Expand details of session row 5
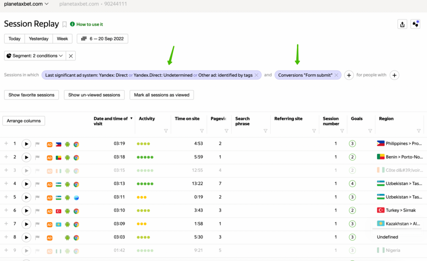This screenshot has width=427, height=261. click(x=6, y=197)
